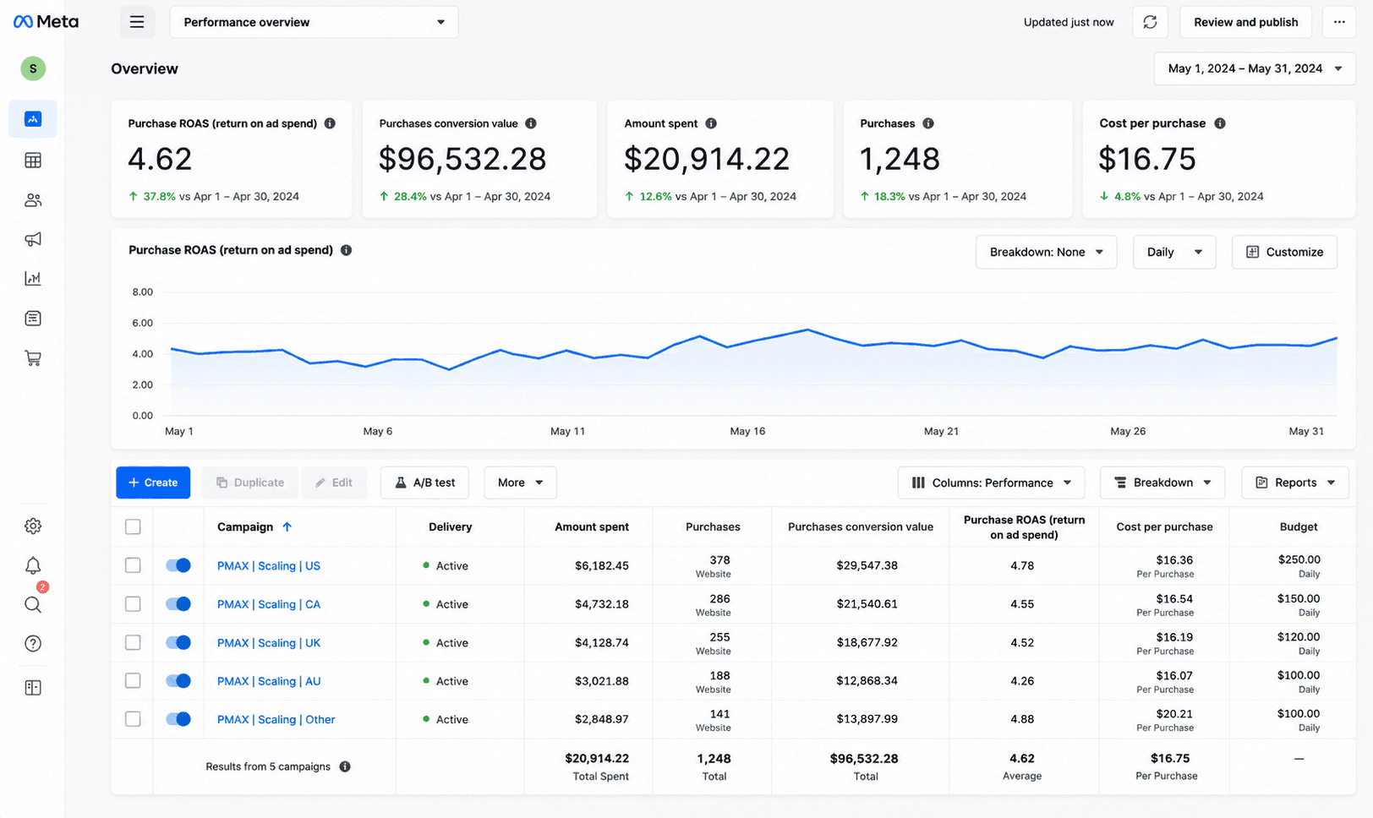1373x818 pixels.
Task: Open search magnifier in sidebar
Action: [x=33, y=604]
